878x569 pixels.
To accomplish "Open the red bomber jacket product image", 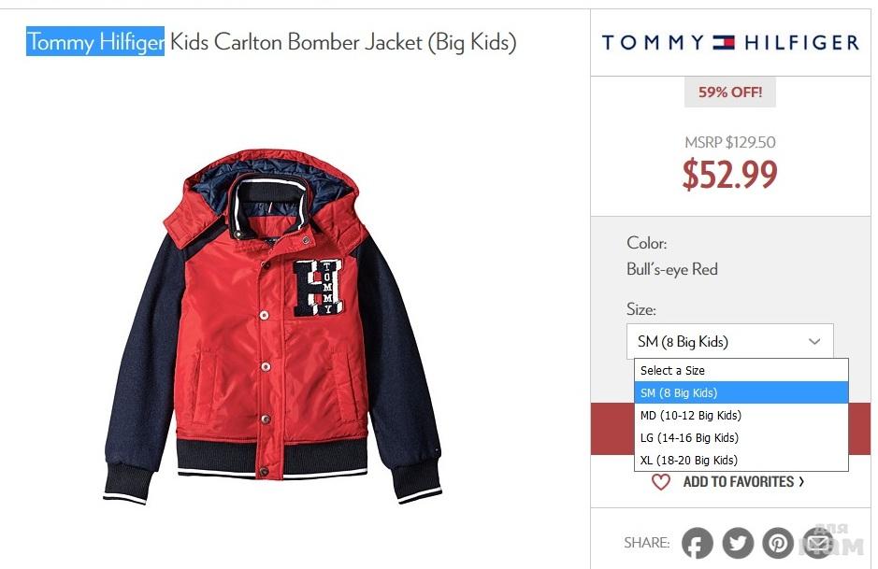I will pos(271,327).
